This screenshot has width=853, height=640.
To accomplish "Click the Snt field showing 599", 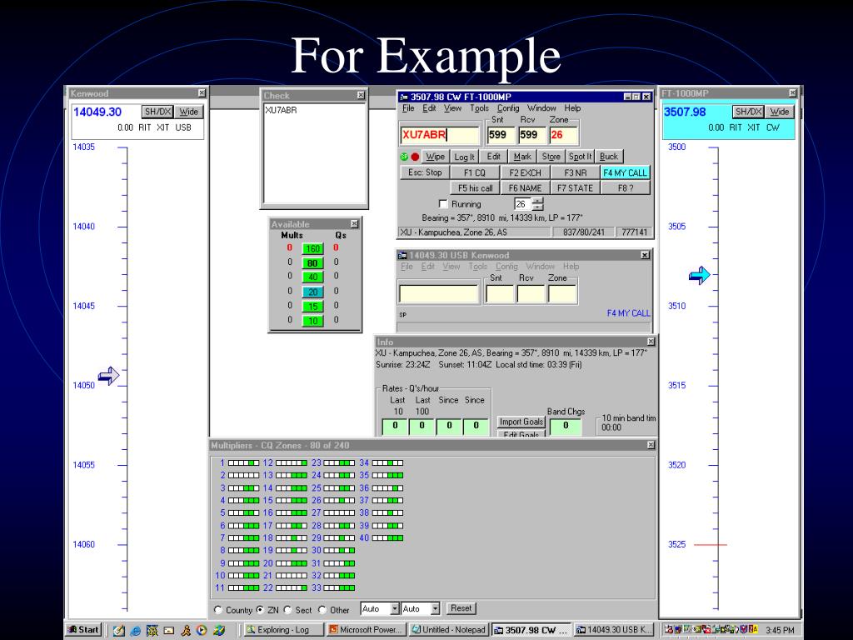I will point(500,135).
